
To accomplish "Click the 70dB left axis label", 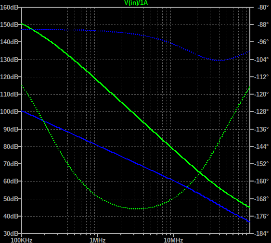I will (x=11, y=164).
